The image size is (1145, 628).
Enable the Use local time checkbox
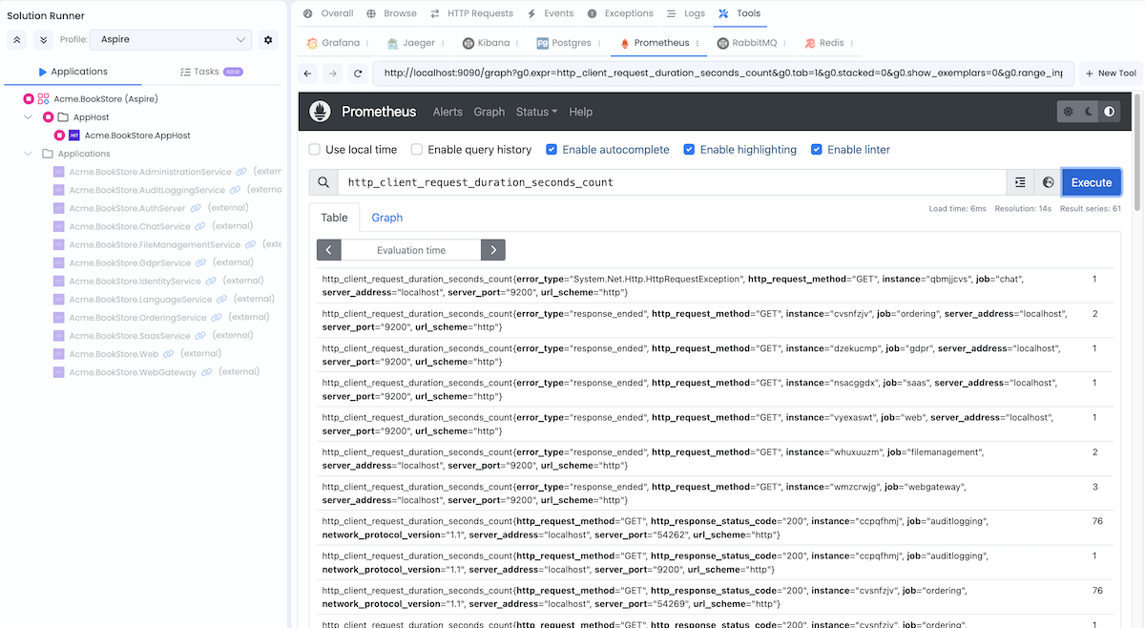(315, 149)
